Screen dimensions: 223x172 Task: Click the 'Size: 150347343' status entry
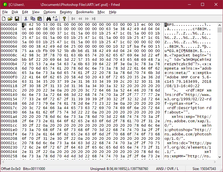click(204, 169)
